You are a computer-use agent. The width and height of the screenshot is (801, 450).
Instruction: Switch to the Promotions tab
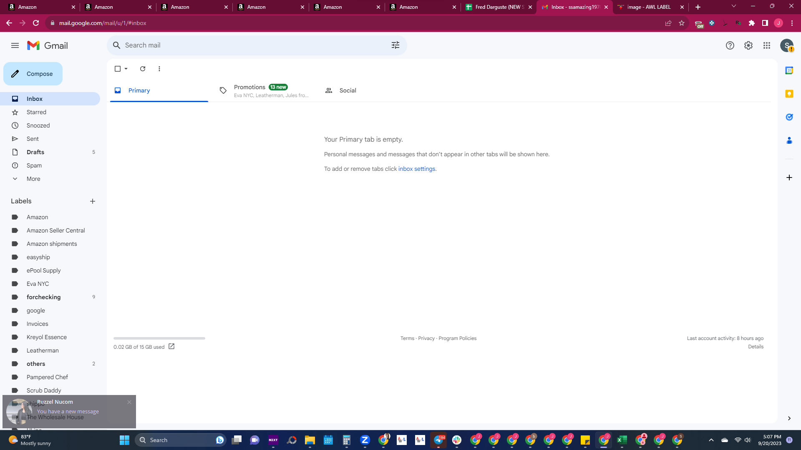point(264,90)
